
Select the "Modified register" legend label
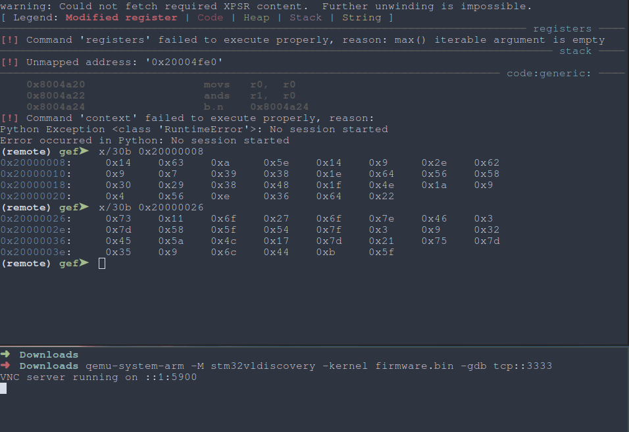[x=121, y=18]
